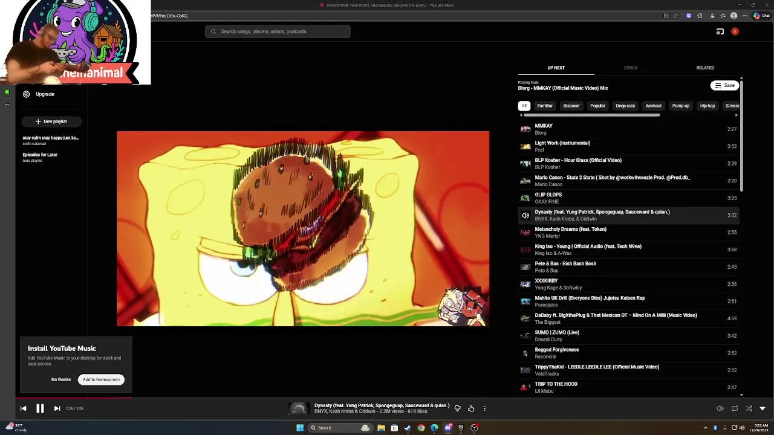This screenshot has height=435, width=774.
Task: Collapse the player page with down arrow
Action: 763,408
